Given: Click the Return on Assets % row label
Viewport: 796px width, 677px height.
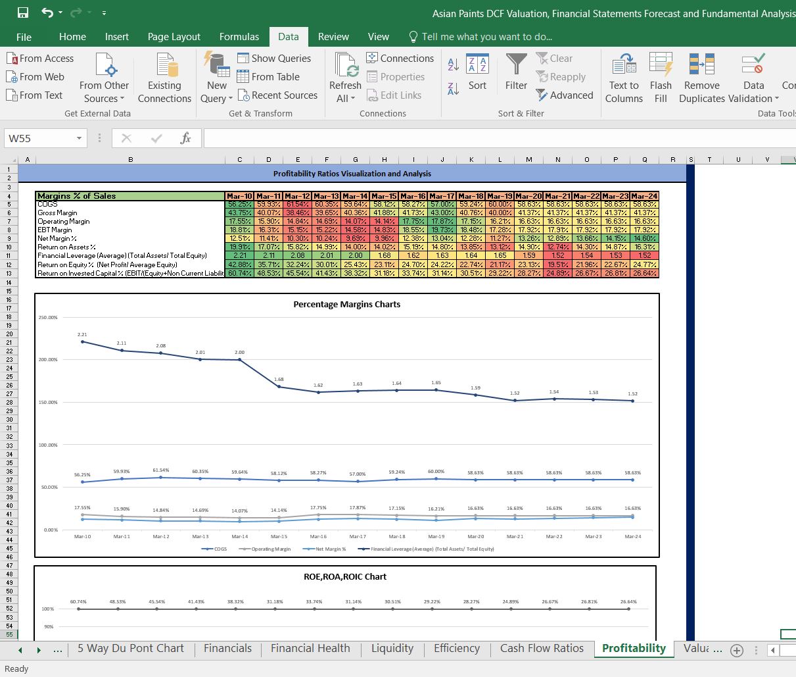Looking at the screenshot, I should coord(66,247).
